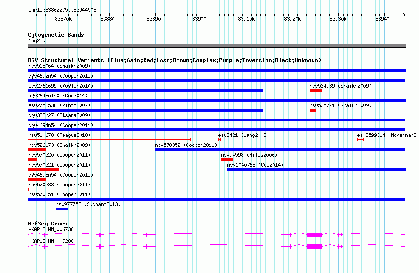The image size is (419, 273).
Task: Select thin red line nsv510670 (Teague2010)
Action: click(110, 140)
